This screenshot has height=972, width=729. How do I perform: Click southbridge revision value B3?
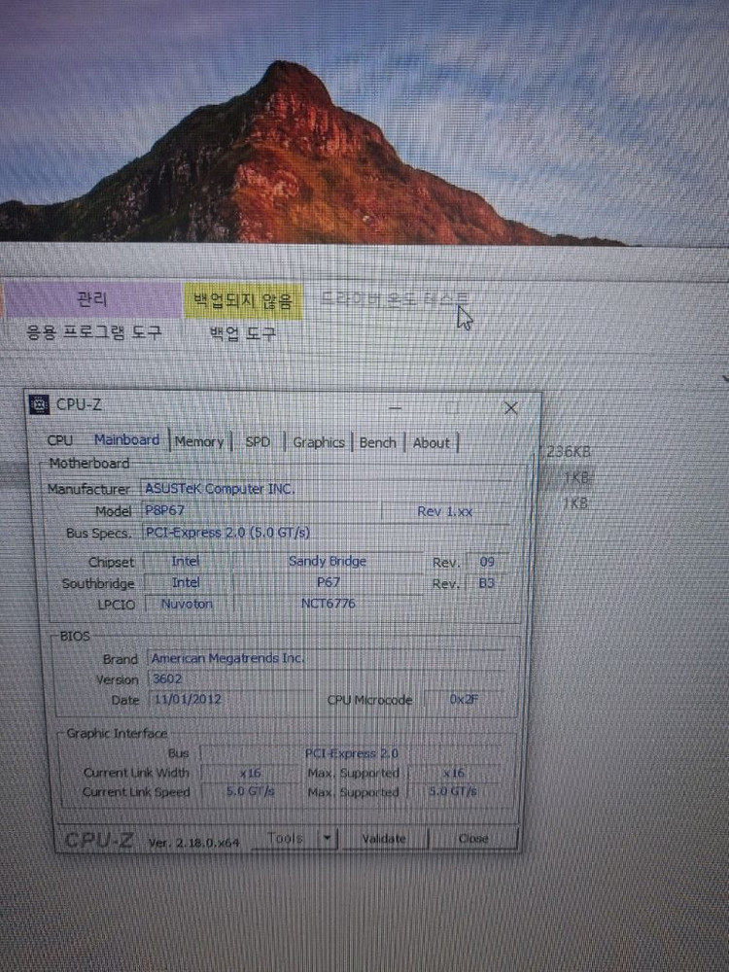487,583
